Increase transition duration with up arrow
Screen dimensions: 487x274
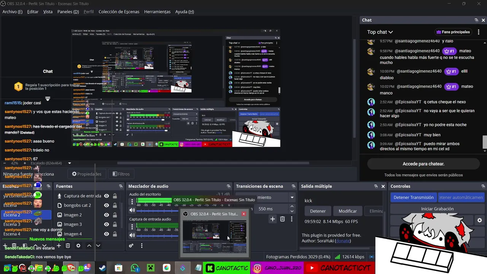[292, 207]
